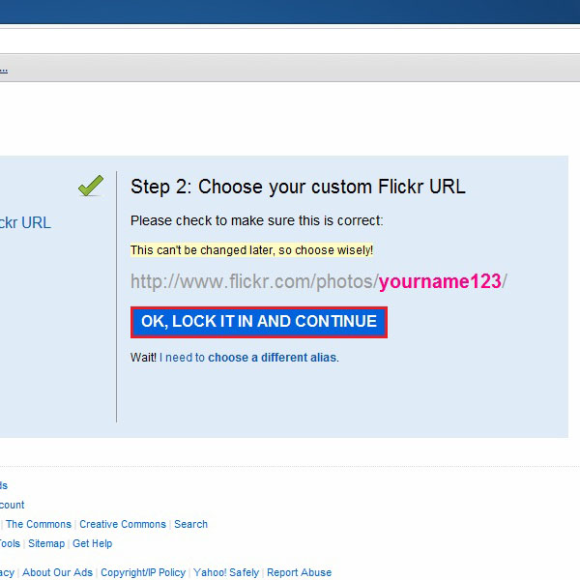Image resolution: width=580 pixels, height=580 pixels.
Task: Open Creative Commons footer link
Action: 123,524
